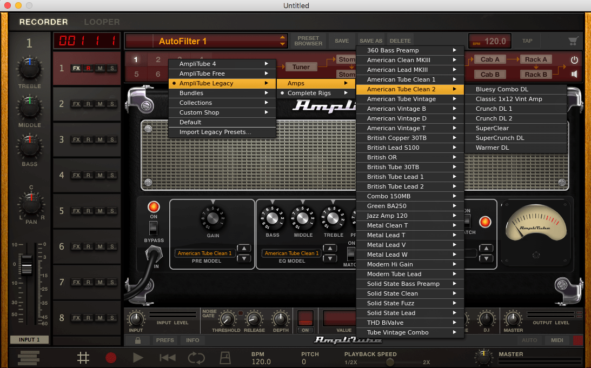This screenshot has width=591, height=368.
Task: Click the BASS knob in channel strip
Action: coord(30,147)
